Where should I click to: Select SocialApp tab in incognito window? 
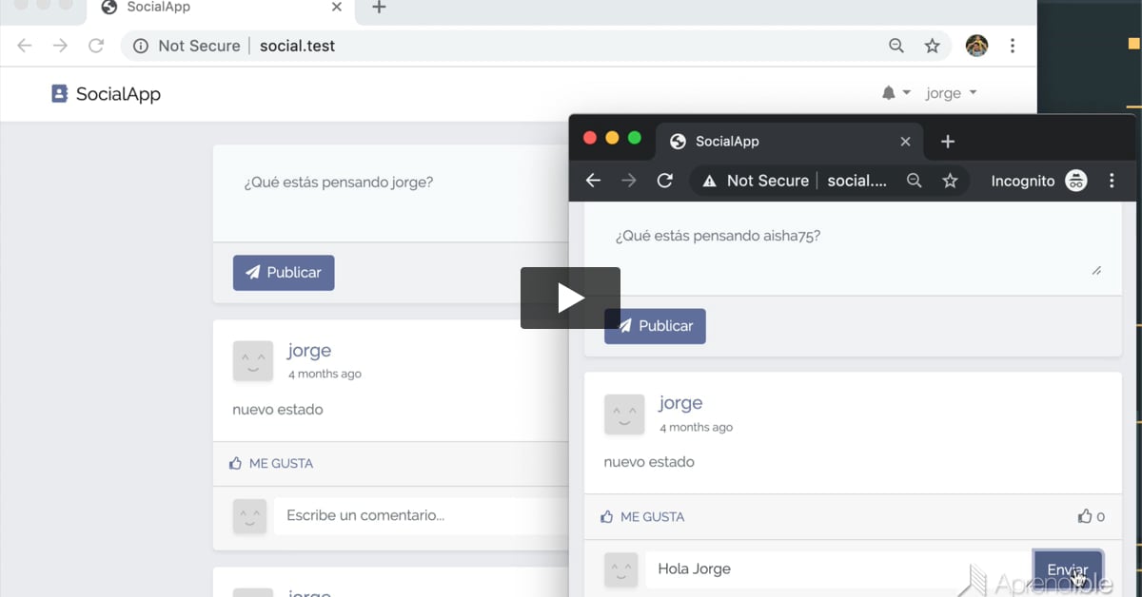tap(790, 141)
